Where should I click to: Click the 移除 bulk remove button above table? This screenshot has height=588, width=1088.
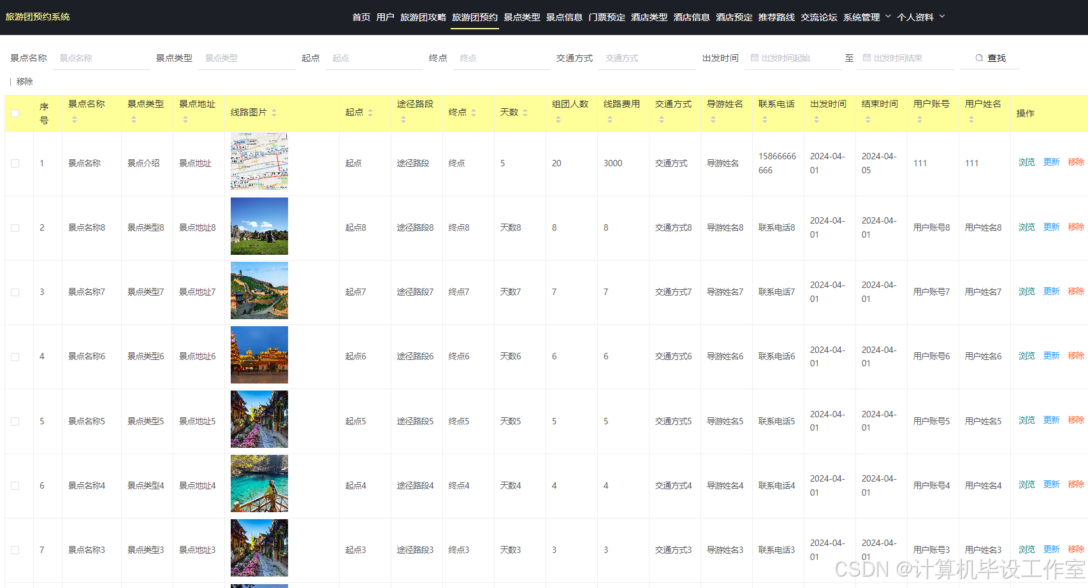[24, 82]
